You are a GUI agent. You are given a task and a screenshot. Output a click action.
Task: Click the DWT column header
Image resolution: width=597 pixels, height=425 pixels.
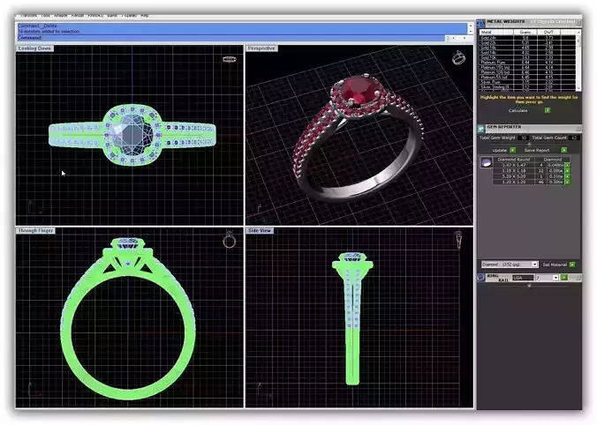pos(548,33)
